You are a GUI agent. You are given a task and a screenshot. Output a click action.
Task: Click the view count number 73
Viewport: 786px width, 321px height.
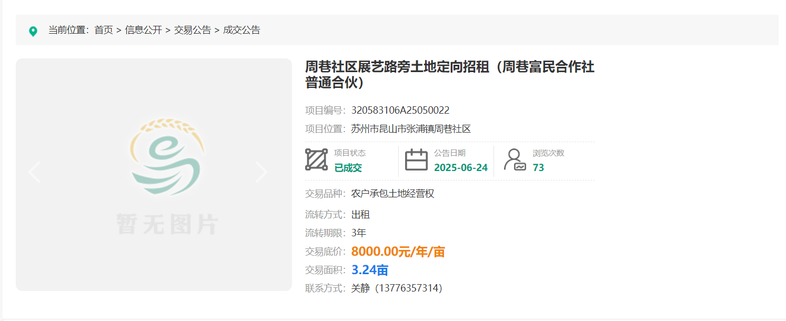(x=538, y=168)
